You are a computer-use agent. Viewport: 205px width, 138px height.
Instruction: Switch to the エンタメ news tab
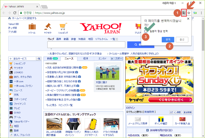click(102, 59)
